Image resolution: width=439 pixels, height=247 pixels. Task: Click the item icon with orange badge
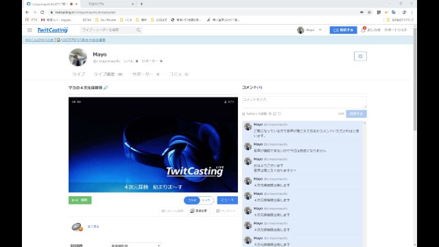[77, 226]
